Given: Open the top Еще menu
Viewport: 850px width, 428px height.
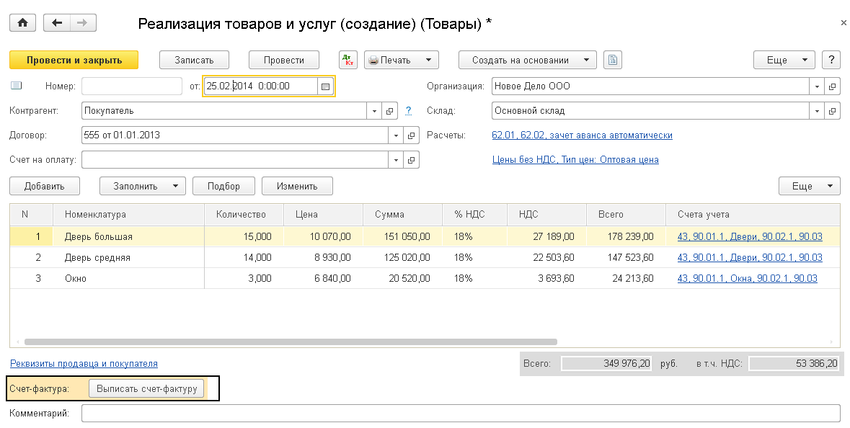Looking at the screenshot, I should (x=784, y=61).
